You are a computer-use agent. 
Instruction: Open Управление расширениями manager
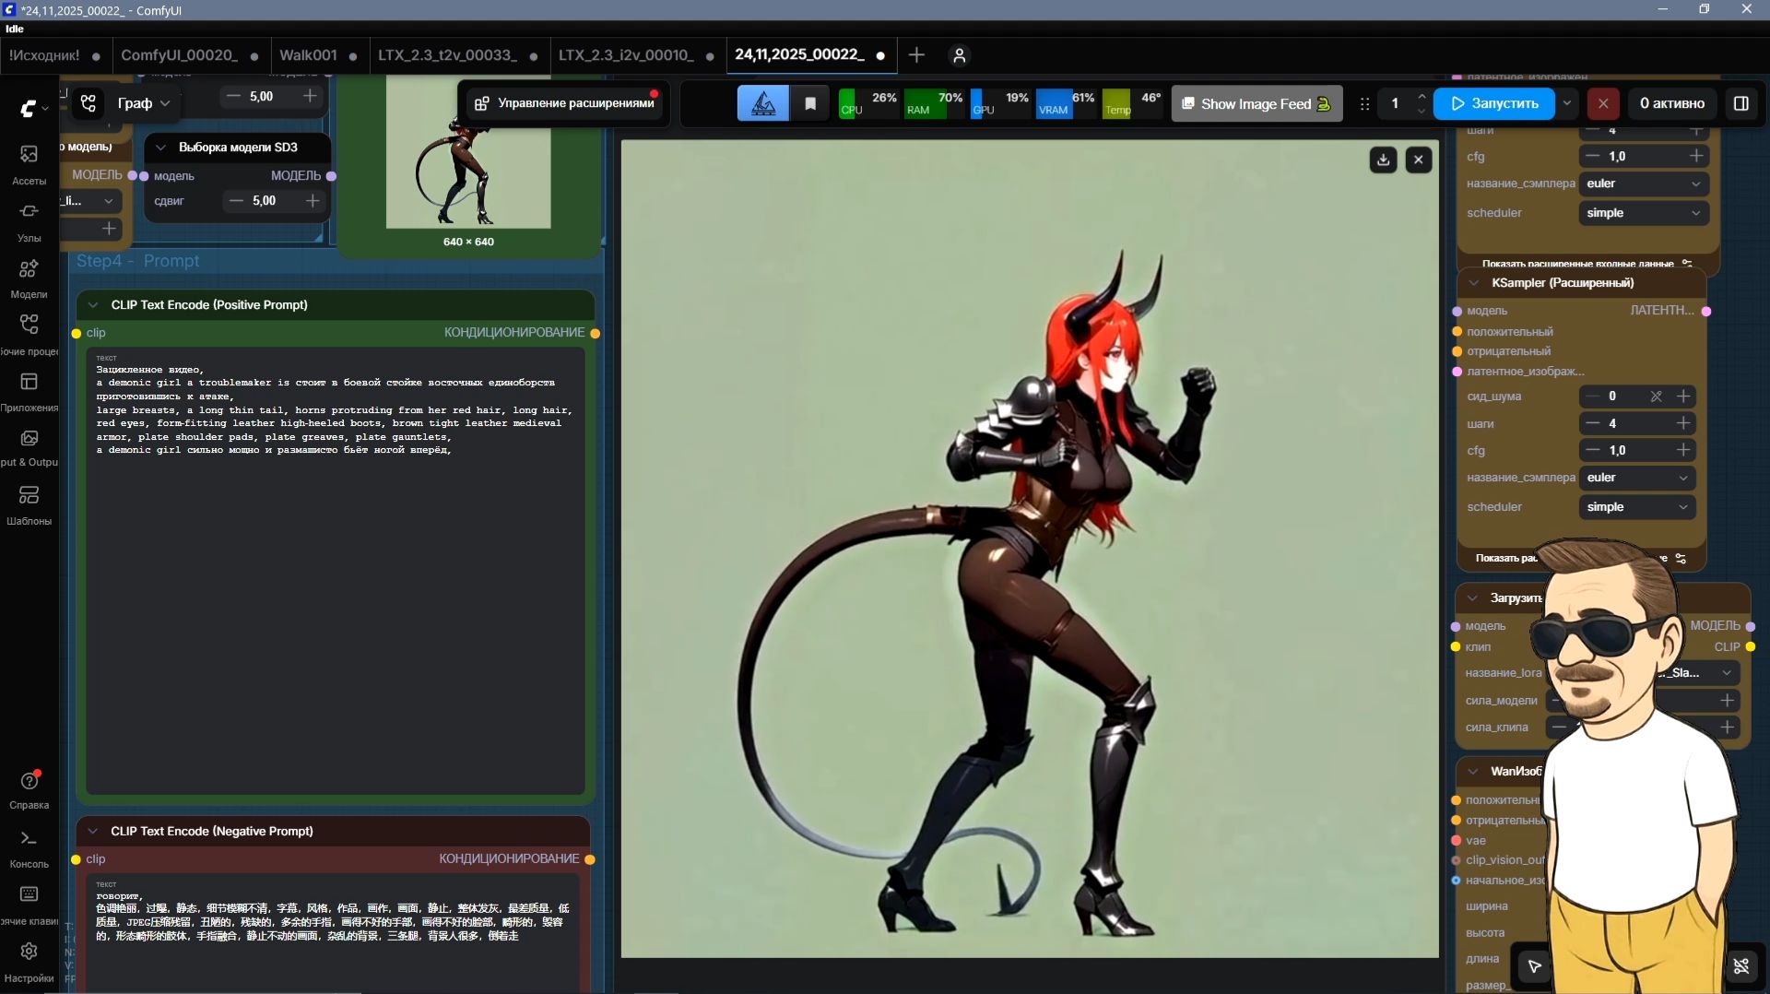pos(564,103)
